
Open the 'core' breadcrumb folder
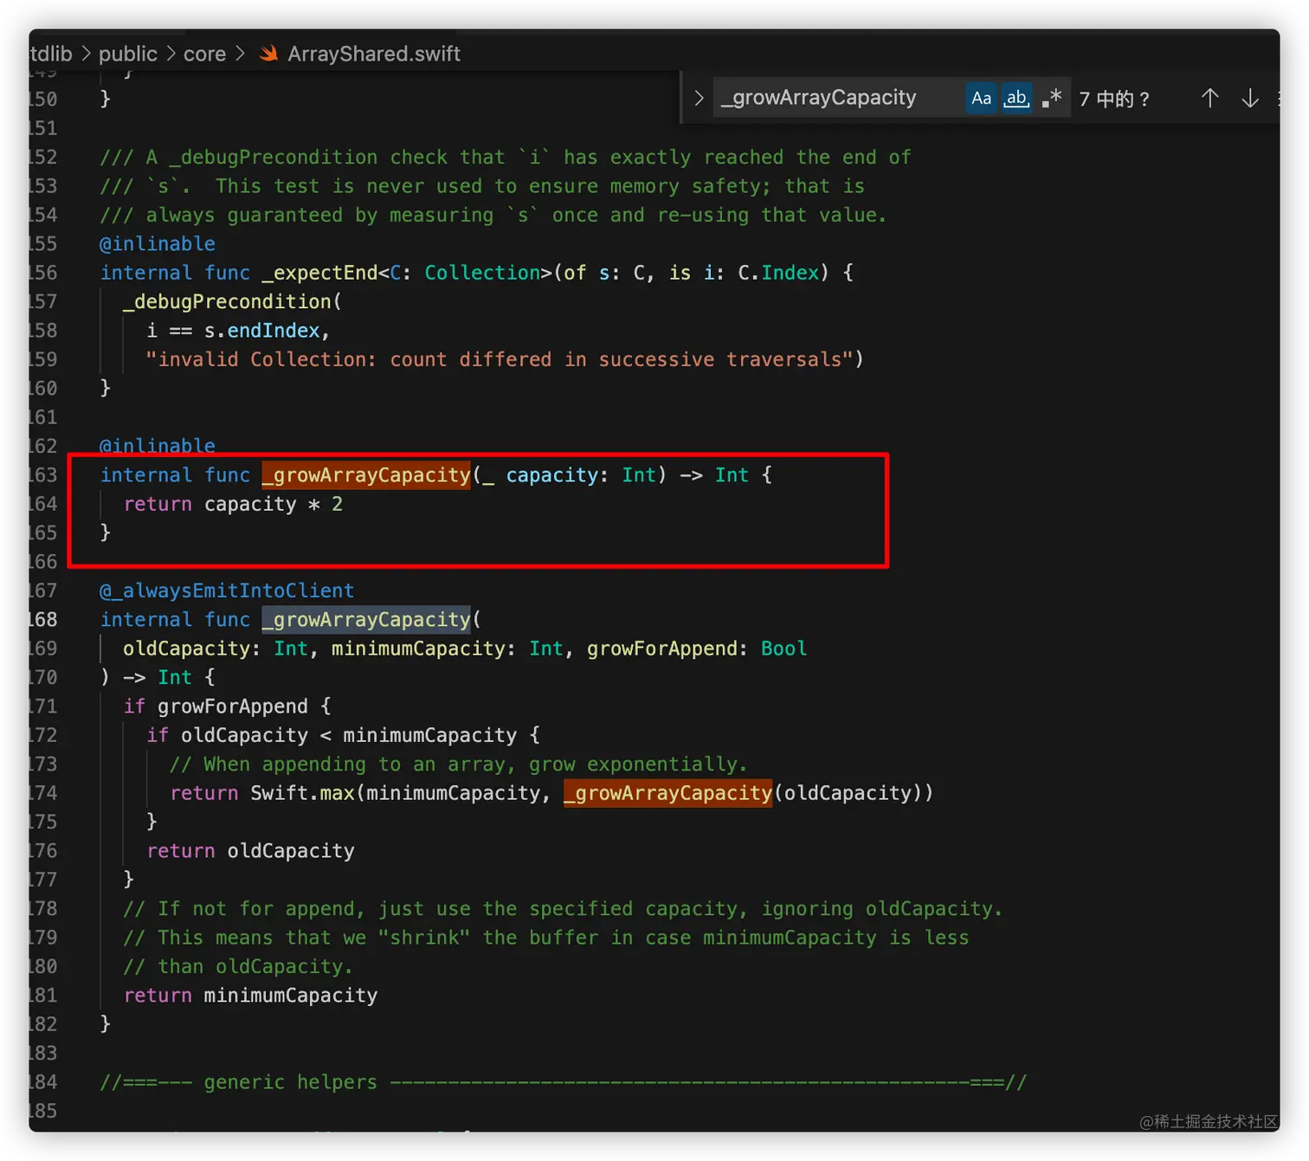[204, 54]
